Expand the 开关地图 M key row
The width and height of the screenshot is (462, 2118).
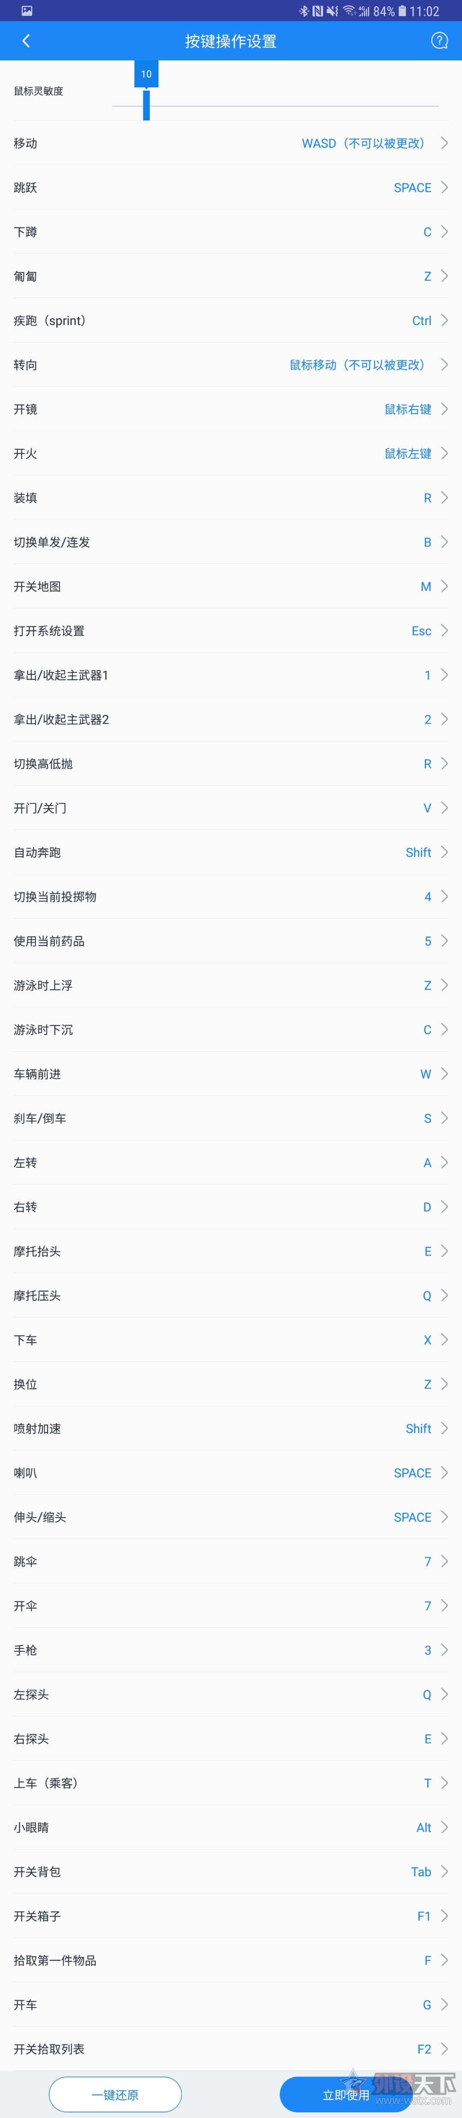230,586
